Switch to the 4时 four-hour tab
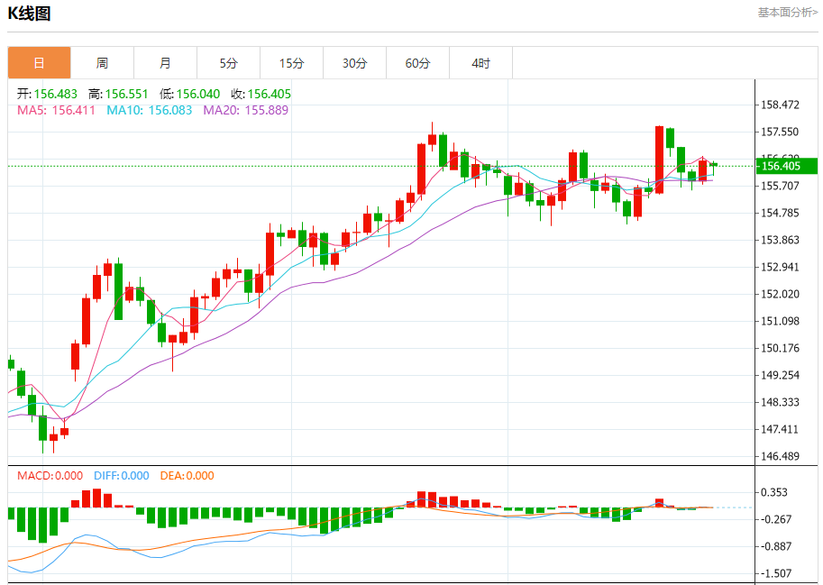 480,63
